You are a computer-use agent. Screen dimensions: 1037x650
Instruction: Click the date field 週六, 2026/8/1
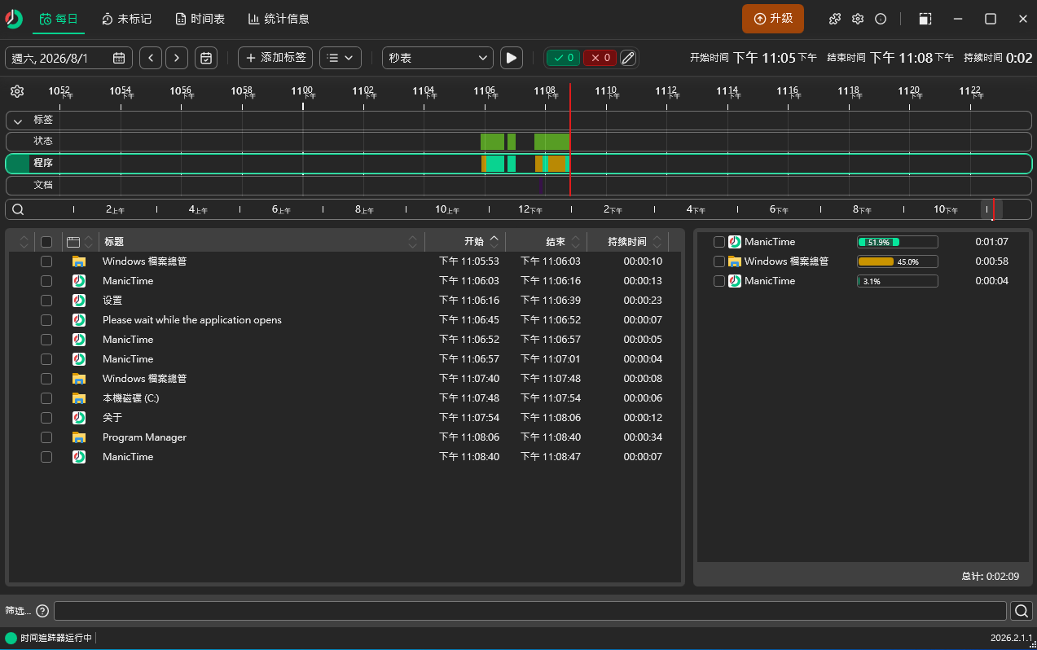[68, 58]
